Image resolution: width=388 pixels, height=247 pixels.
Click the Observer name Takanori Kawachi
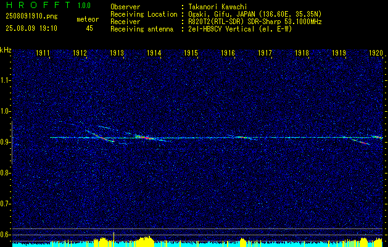pyautogui.click(x=217, y=7)
